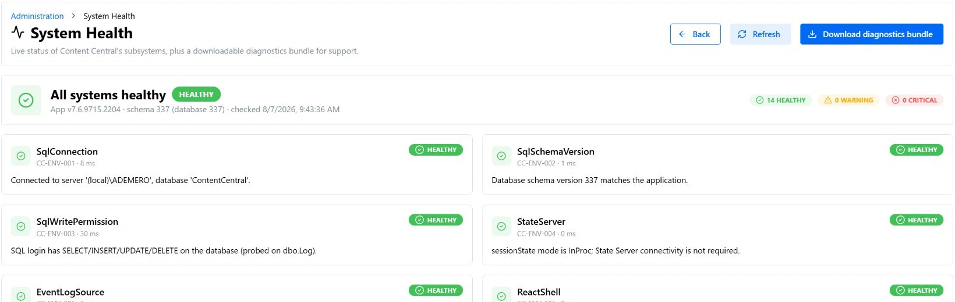Refresh the system health status
This screenshot has height=302, width=955.
coord(760,34)
